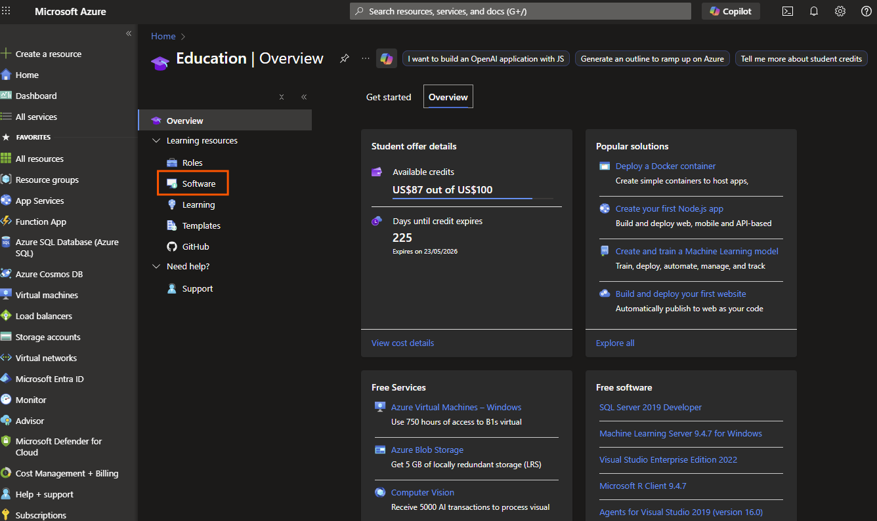The height and width of the screenshot is (521, 877).
Task: Pin the Education Overview page
Action: (344, 58)
